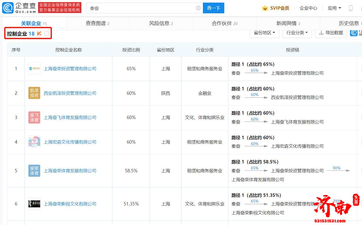362x225 pixels.
Task: Open the 行业分类 filter dropdown
Action: (x=297, y=33)
